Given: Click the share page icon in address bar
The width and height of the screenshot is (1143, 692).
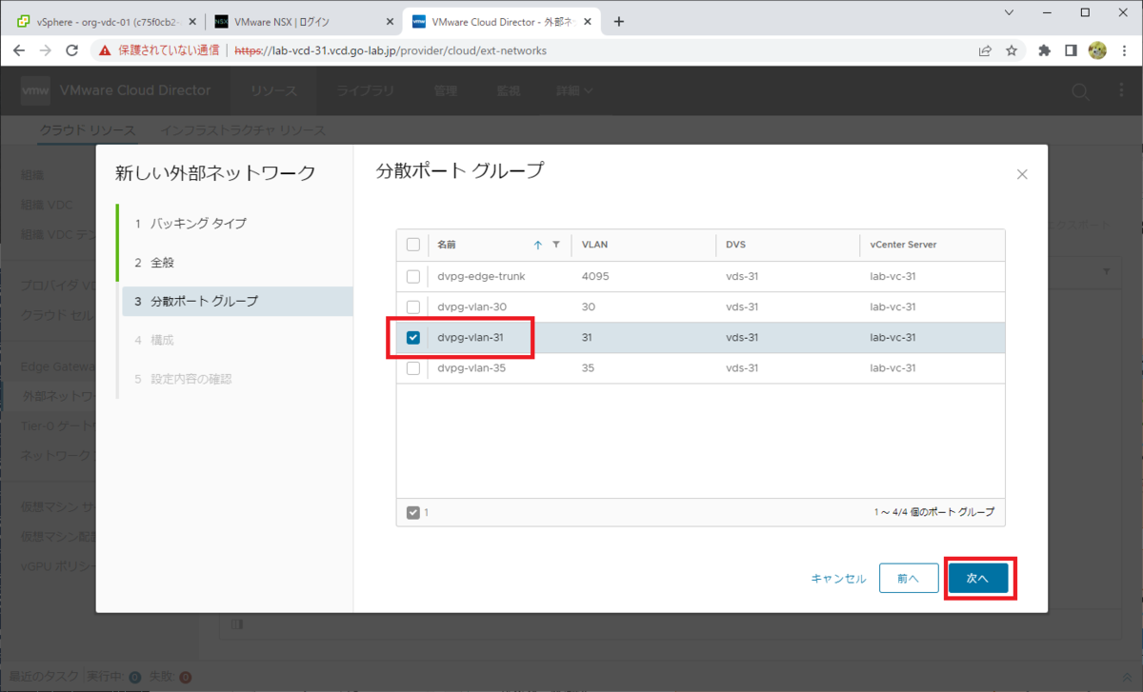Looking at the screenshot, I should [x=985, y=50].
